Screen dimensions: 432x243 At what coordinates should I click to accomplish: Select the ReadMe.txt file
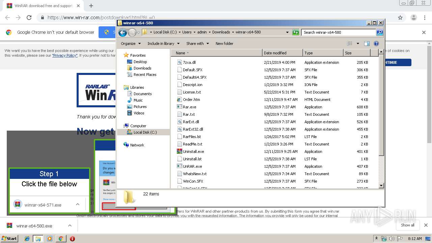pos(192,144)
